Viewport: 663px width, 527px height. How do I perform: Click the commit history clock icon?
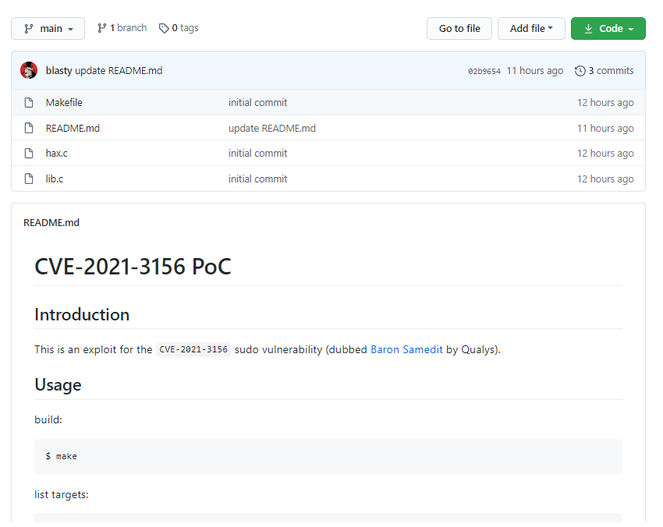(580, 70)
